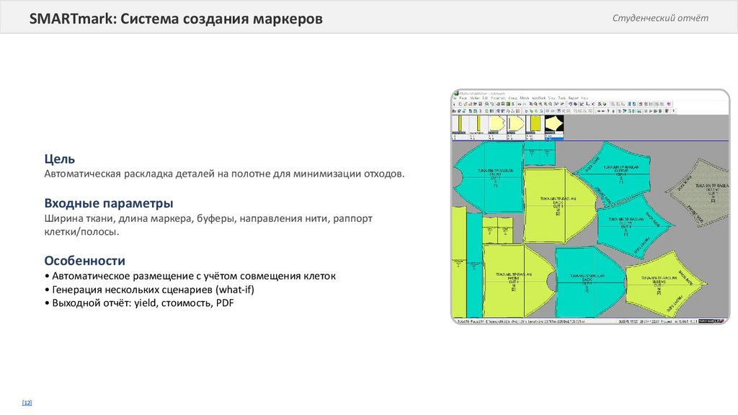
Task: Open the [12] reference link
Action: [27, 403]
